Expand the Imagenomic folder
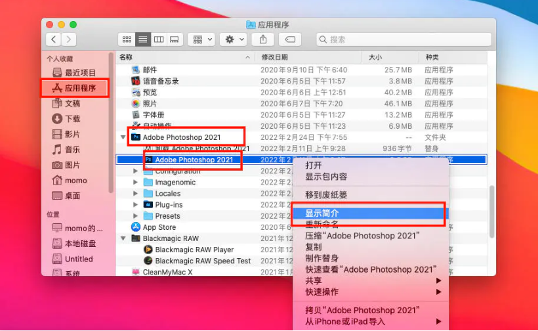Screen dimensions: 538x331 click(x=136, y=183)
